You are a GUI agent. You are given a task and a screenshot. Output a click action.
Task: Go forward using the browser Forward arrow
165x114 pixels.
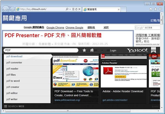[x=12, y=9]
